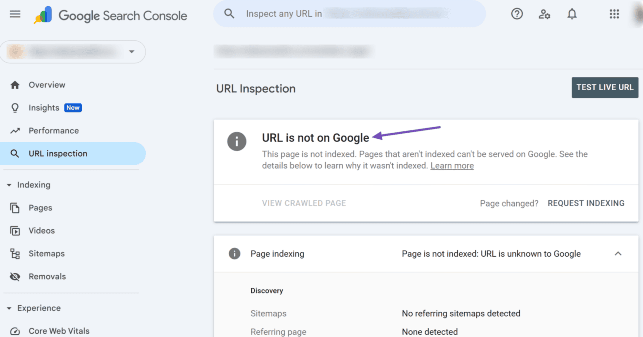643x337 pixels.
Task: Collapse the Experience section
Action: [9, 308]
